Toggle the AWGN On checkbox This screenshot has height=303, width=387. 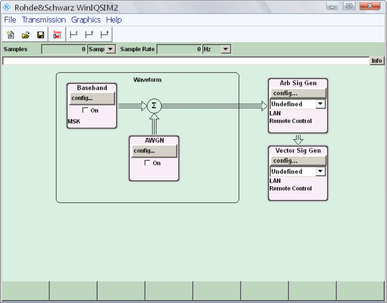click(x=148, y=163)
